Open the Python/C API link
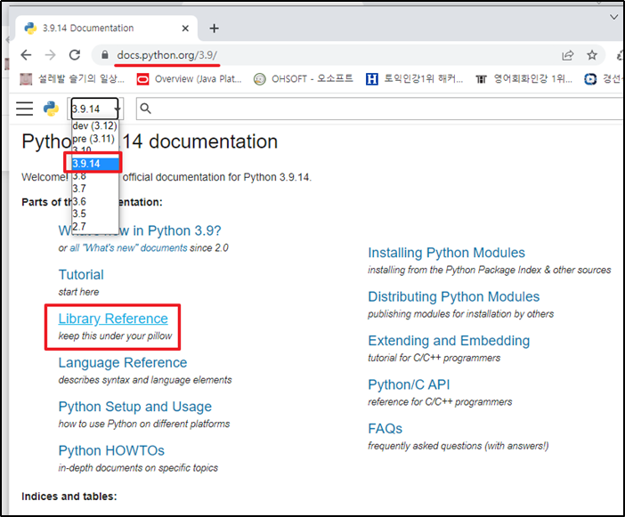The height and width of the screenshot is (517, 625). [409, 384]
